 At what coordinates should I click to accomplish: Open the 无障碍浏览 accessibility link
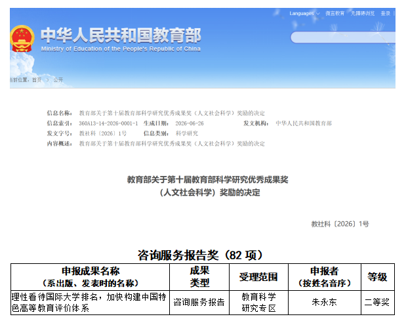[x=363, y=14]
